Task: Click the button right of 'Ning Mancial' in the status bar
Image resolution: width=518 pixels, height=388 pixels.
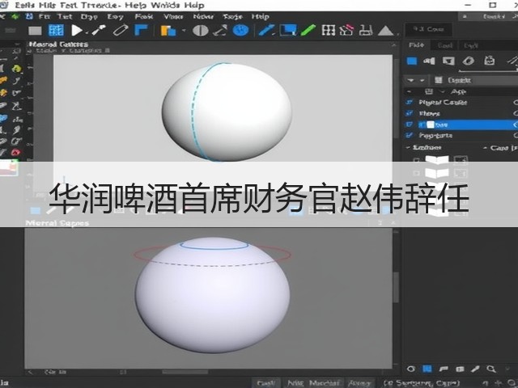Action: [x=360, y=383]
